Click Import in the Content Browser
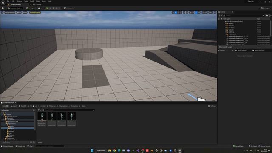 [x=14, y=106]
